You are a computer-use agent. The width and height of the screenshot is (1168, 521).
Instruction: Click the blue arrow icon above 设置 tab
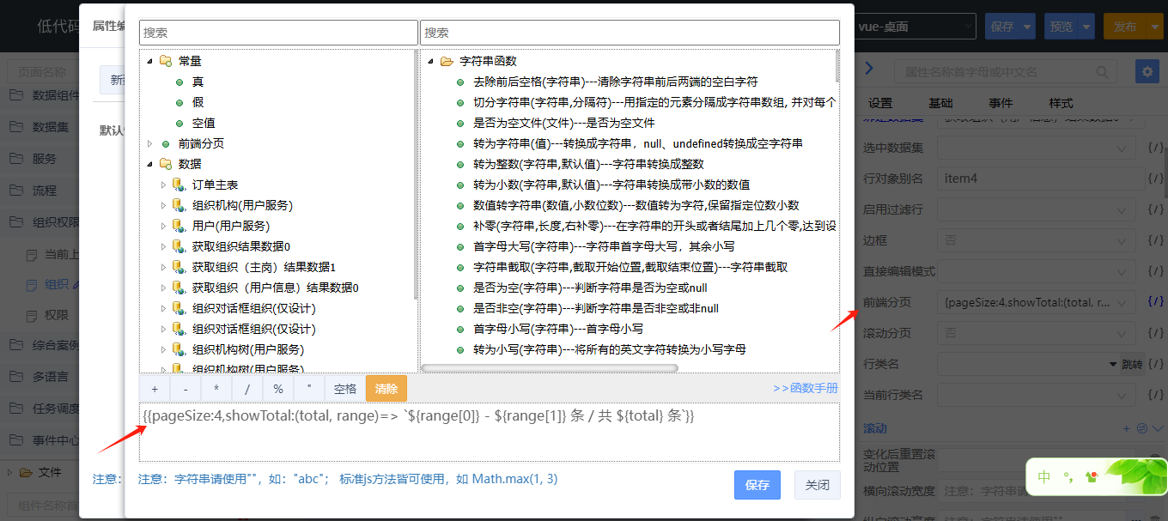[869, 69]
